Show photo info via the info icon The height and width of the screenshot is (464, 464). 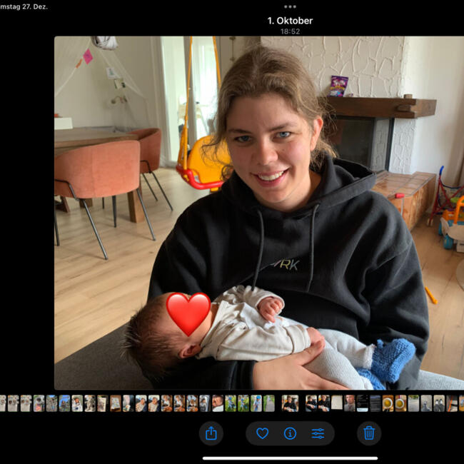tap(290, 433)
